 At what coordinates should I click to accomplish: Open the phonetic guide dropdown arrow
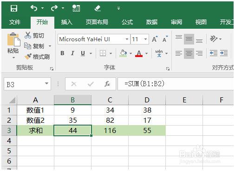pyautogui.click(x=167, y=53)
